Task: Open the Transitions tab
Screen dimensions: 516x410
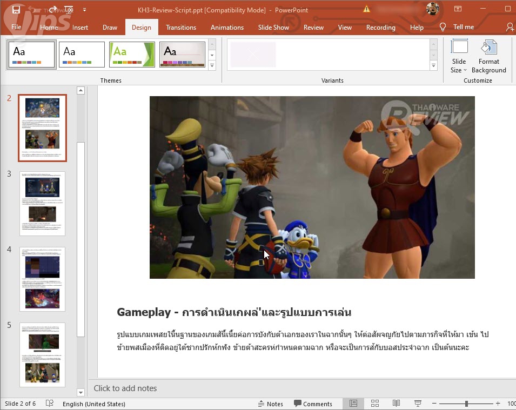Action: click(x=181, y=28)
